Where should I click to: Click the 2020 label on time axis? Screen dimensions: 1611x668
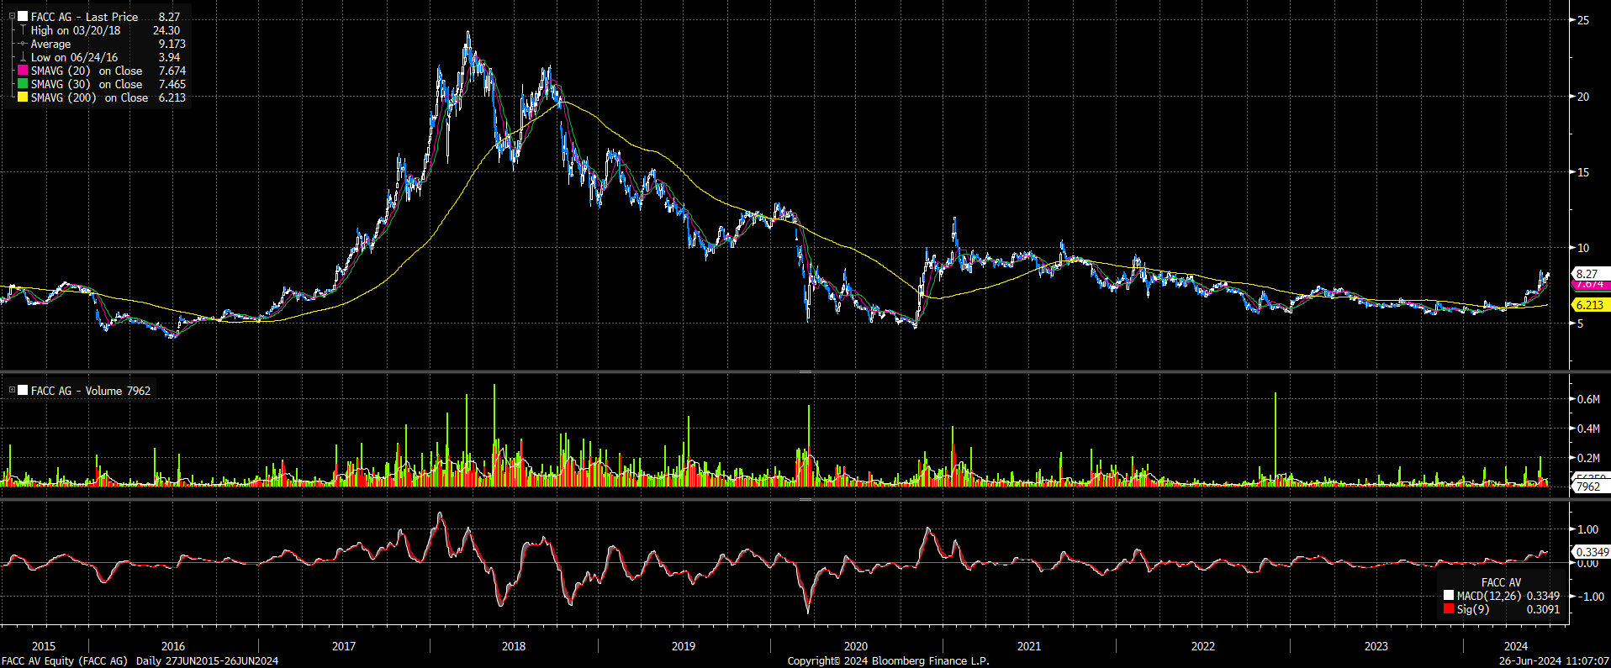click(x=856, y=646)
